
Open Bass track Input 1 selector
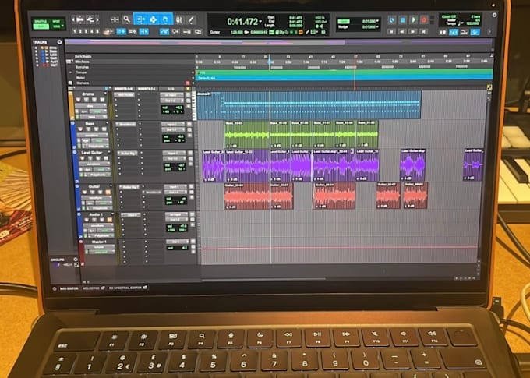(173, 124)
